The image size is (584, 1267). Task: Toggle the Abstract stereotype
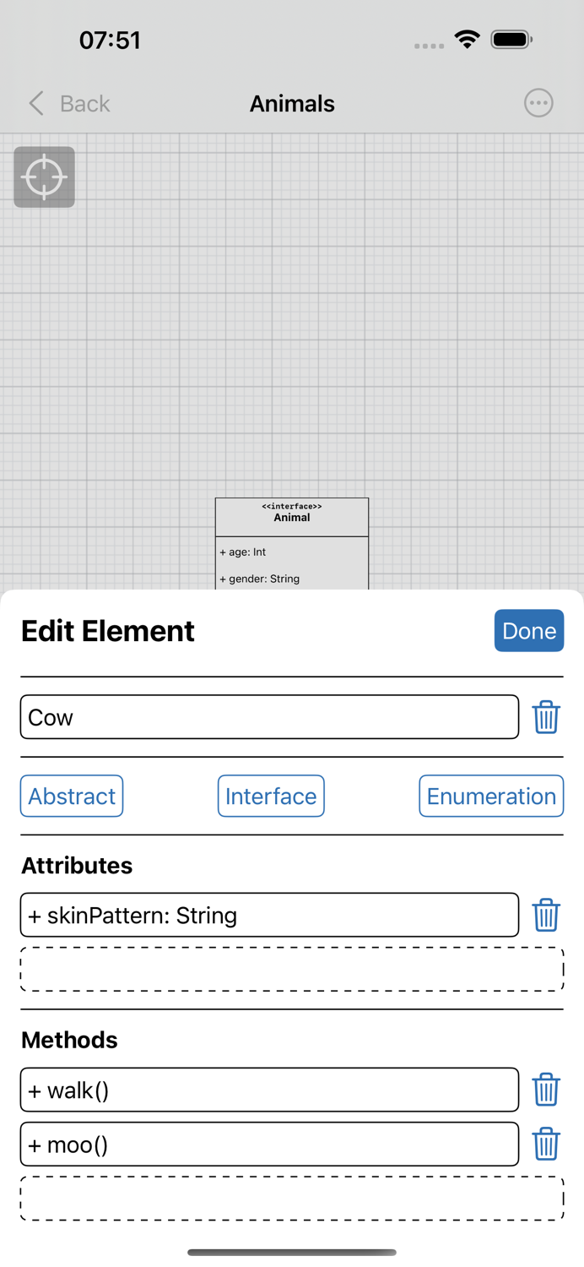point(71,796)
